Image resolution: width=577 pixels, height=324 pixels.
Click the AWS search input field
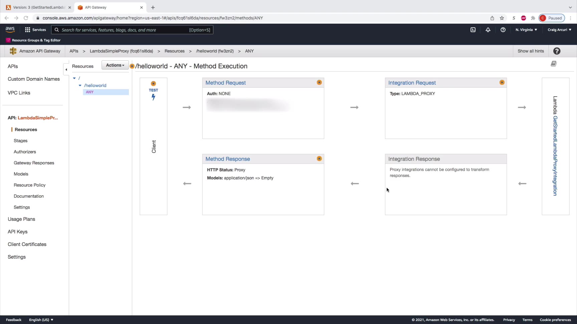(x=132, y=30)
